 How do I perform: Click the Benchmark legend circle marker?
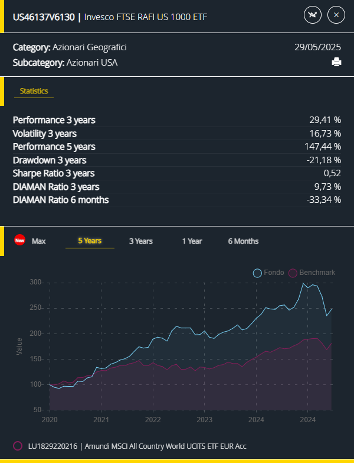tap(293, 273)
